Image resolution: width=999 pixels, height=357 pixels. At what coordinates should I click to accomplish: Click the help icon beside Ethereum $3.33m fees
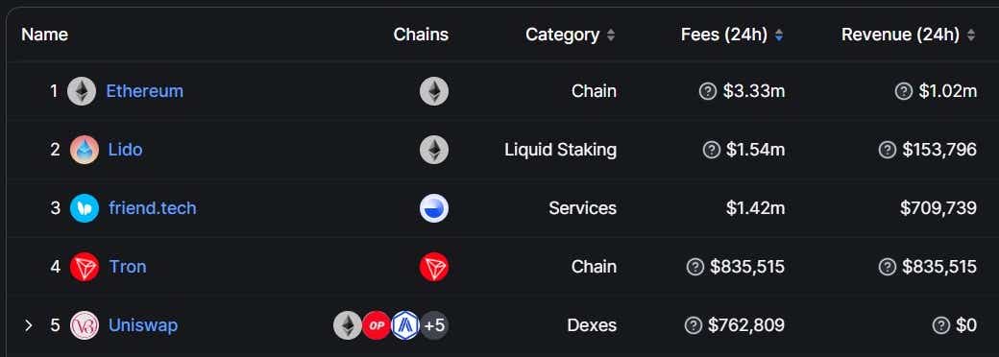(x=707, y=91)
